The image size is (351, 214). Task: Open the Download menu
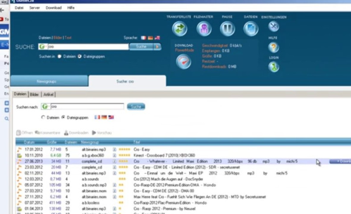click(x=54, y=8)
